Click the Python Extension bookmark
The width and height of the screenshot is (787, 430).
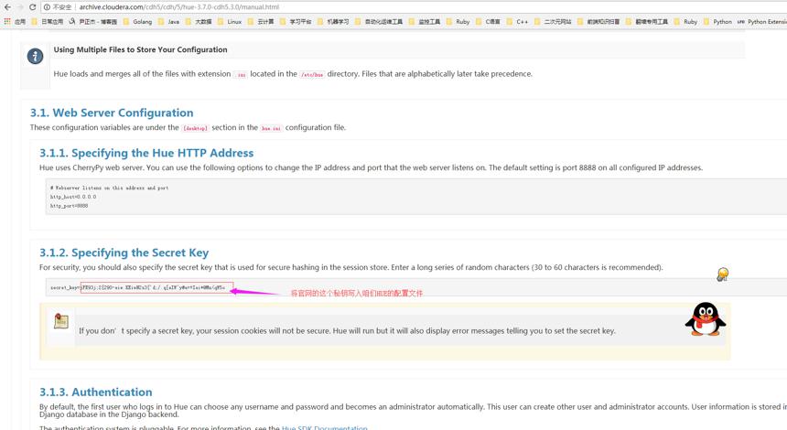pyautogui.click(x=762, y=22)
